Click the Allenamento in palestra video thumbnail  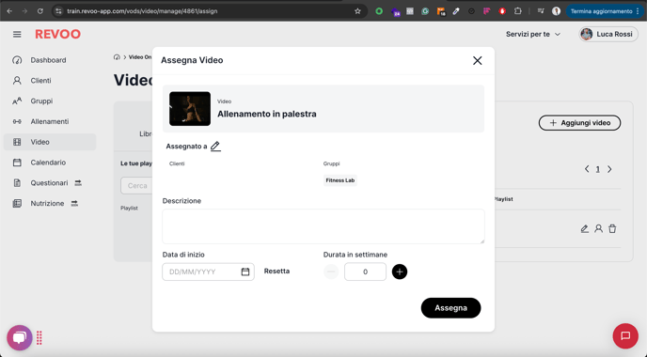coord(190,109)
